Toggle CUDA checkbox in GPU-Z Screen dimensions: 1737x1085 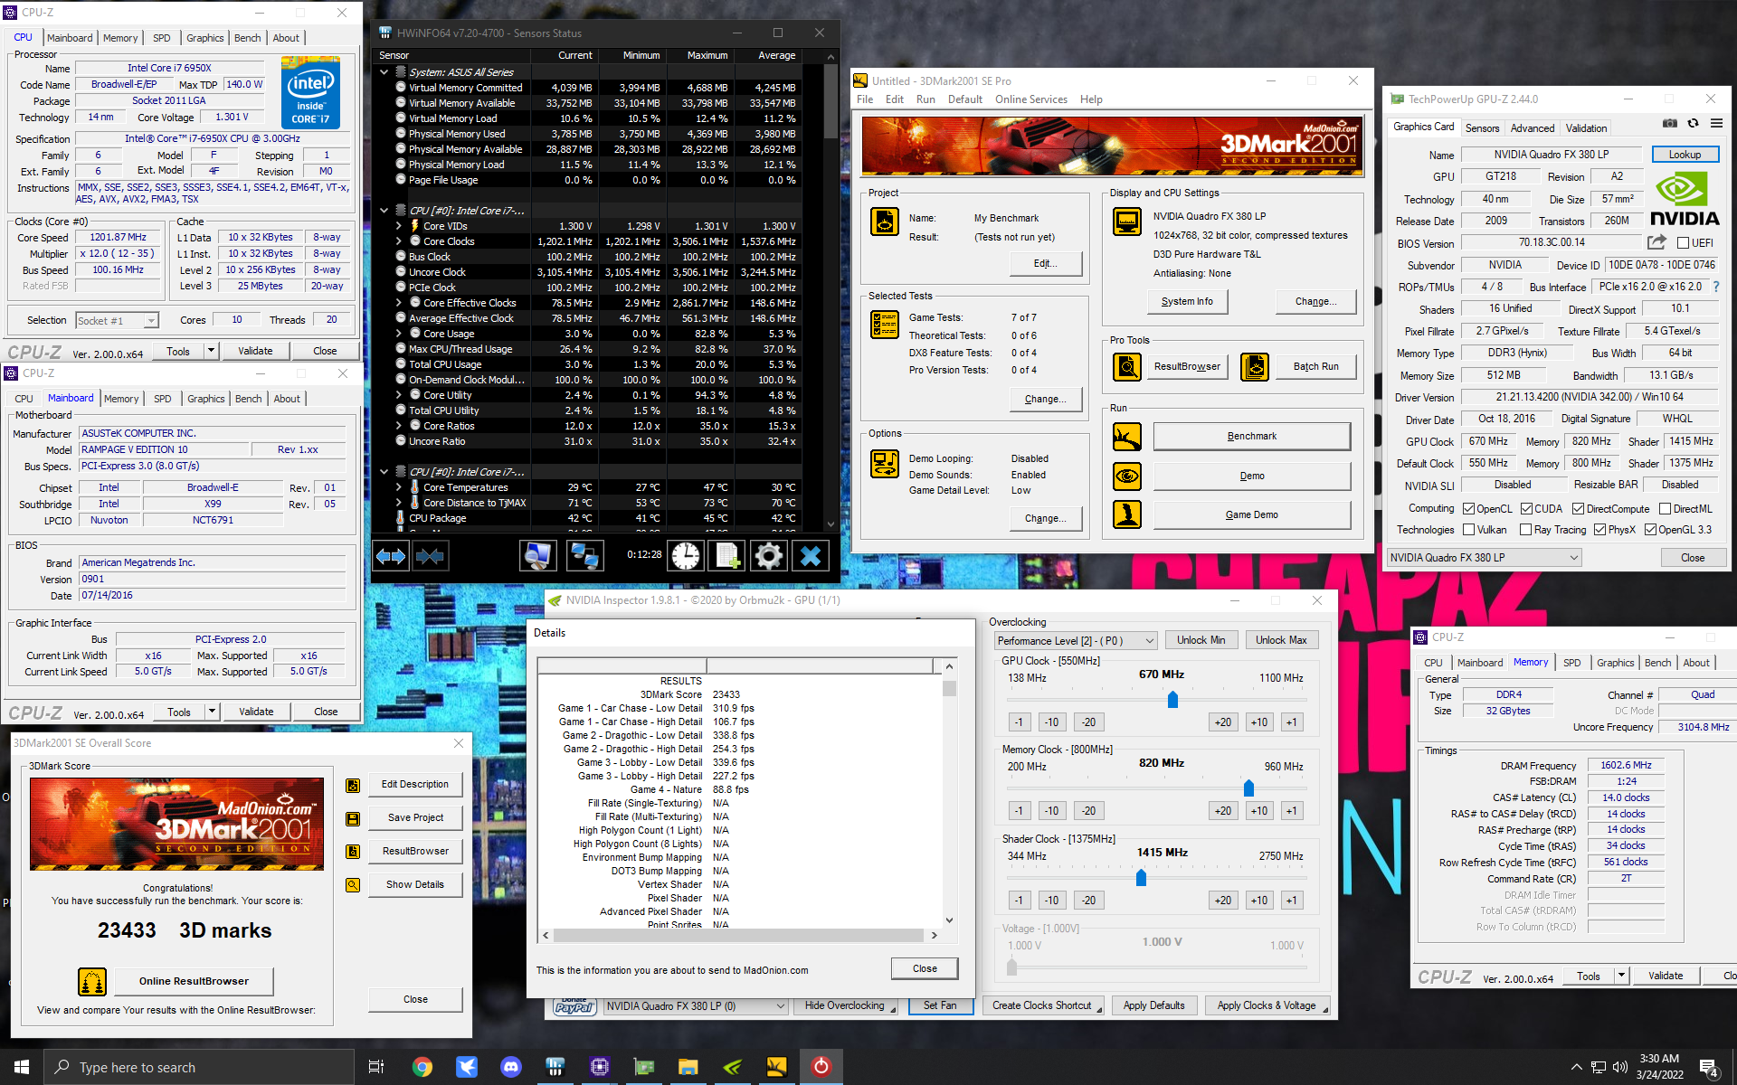[x=1527, y=509]
